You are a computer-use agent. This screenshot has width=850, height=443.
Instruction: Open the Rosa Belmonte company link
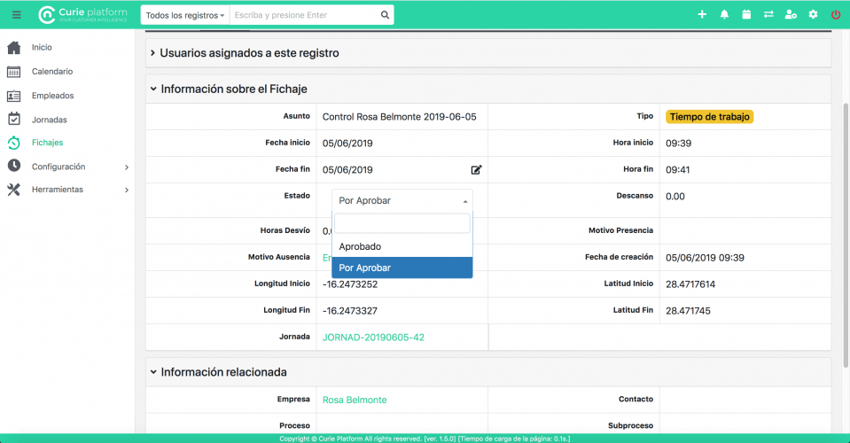pos(355,400)
